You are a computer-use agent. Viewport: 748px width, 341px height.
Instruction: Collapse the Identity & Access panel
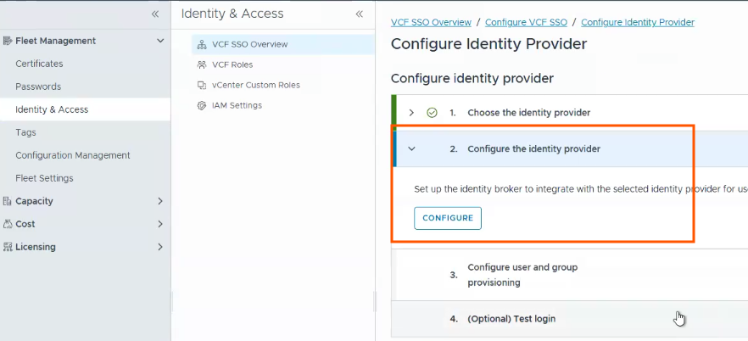click(x=360, y=14)
